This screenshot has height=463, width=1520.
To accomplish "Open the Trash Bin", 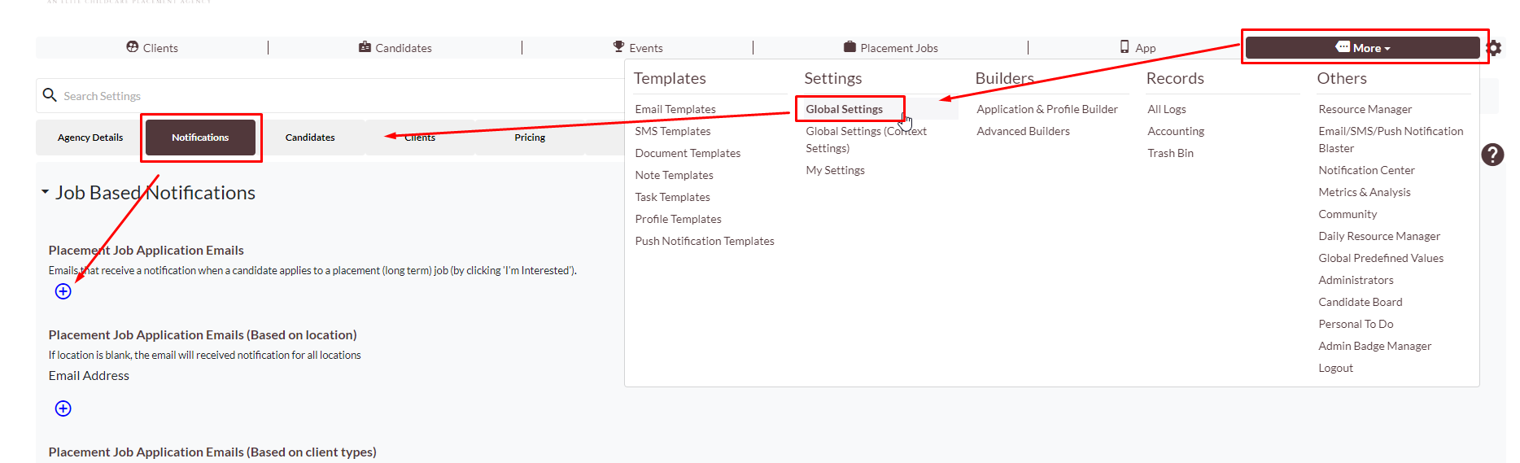I will pos(1170,153).
